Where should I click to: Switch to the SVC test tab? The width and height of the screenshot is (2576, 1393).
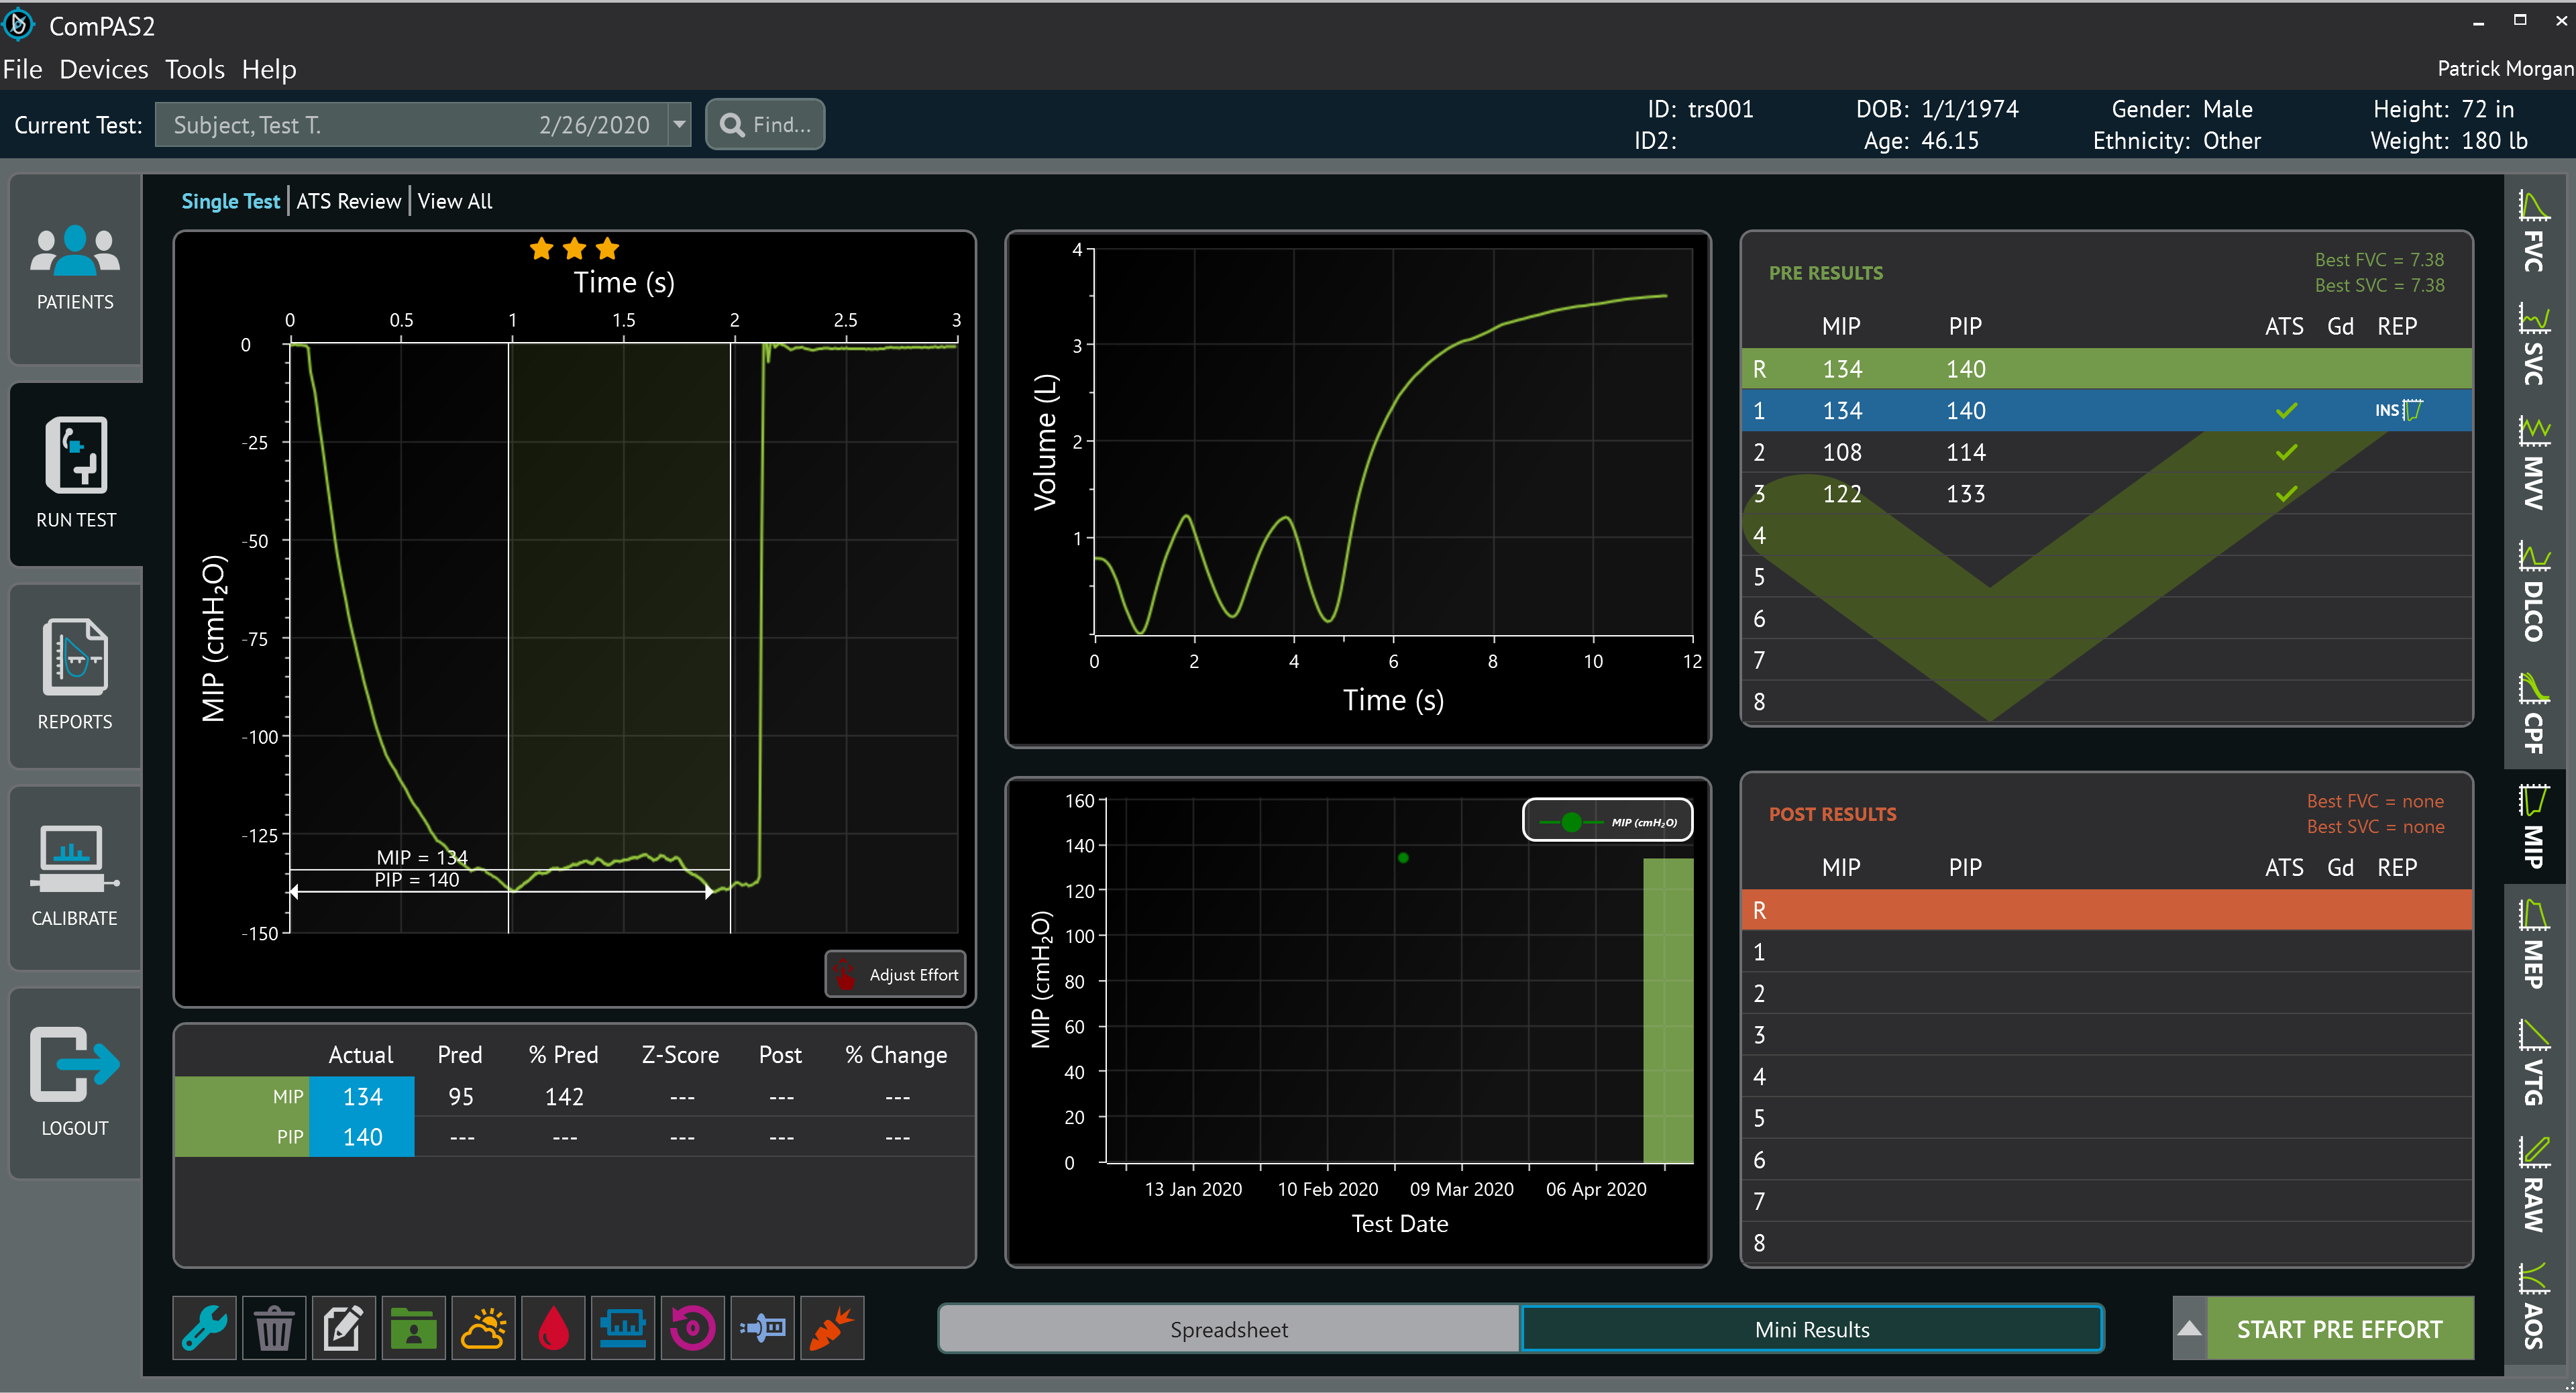pyautogui.click(x=2533, y=344)
